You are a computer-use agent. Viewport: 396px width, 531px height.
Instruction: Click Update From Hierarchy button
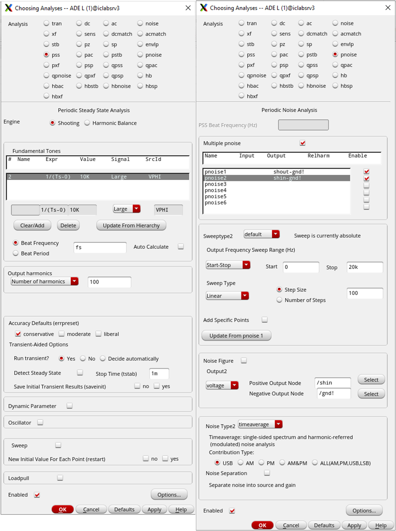[131, 226]
